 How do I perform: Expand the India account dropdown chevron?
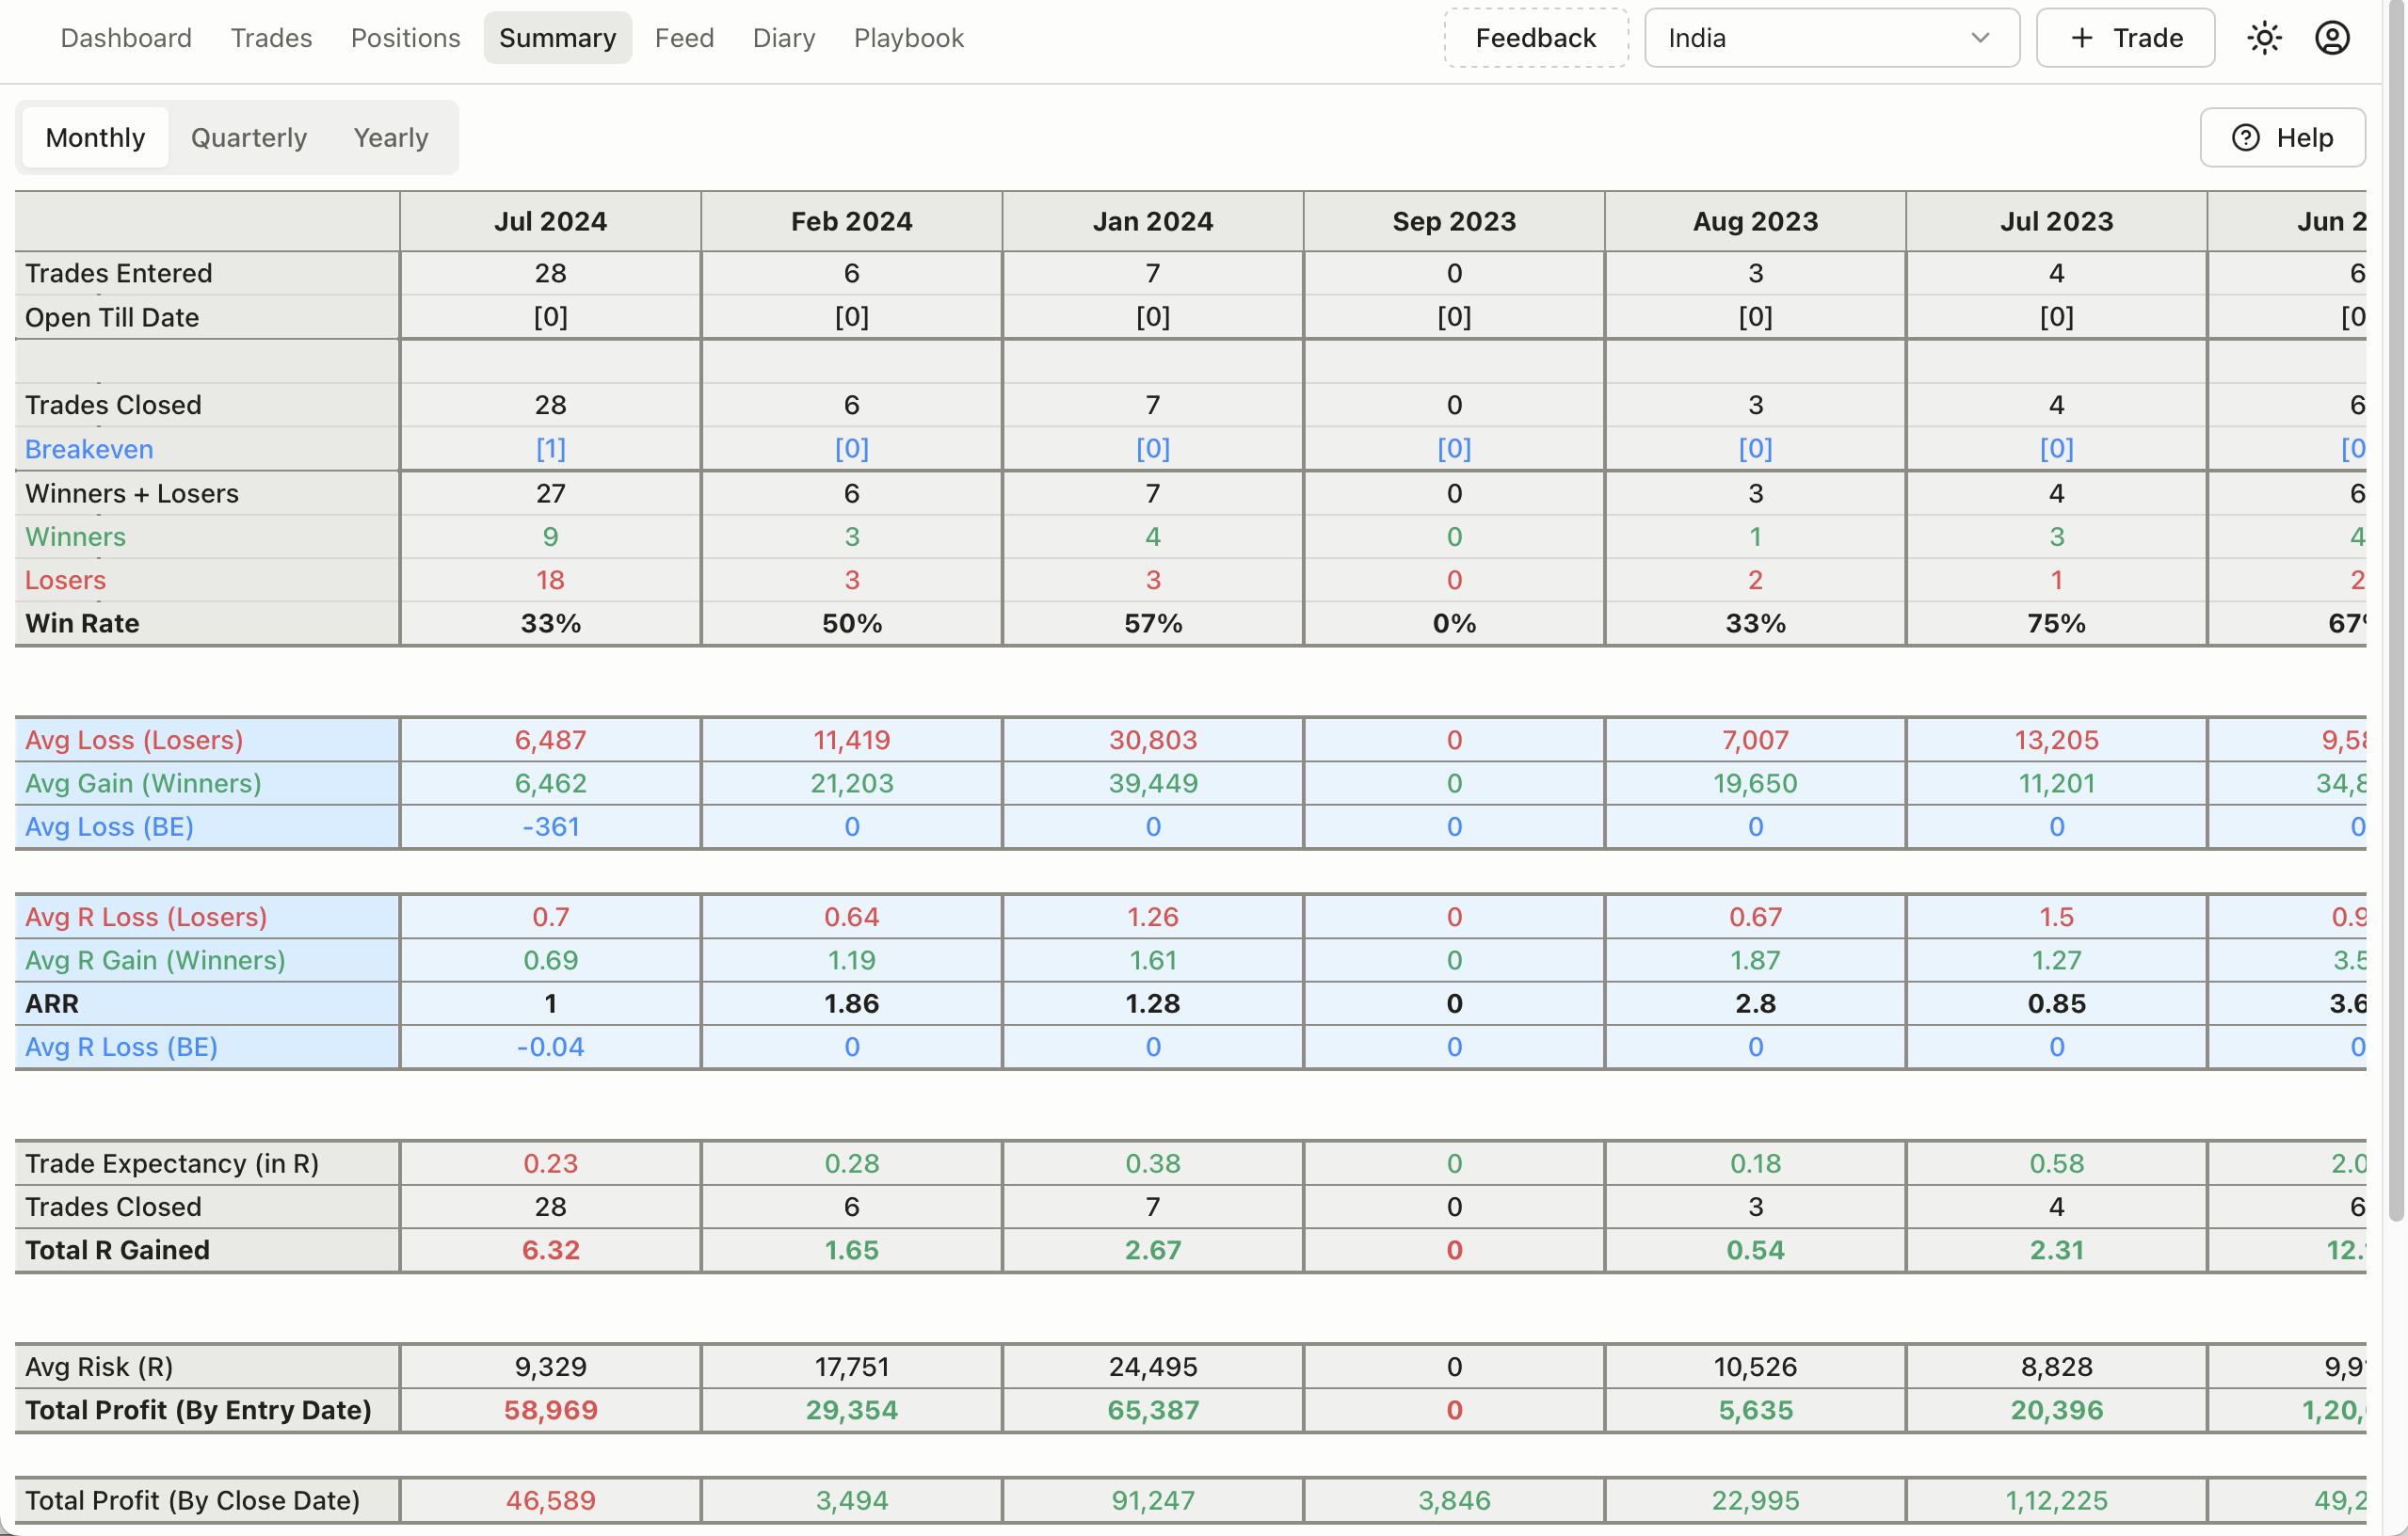pyautogui.click(x=1980, y=38)
